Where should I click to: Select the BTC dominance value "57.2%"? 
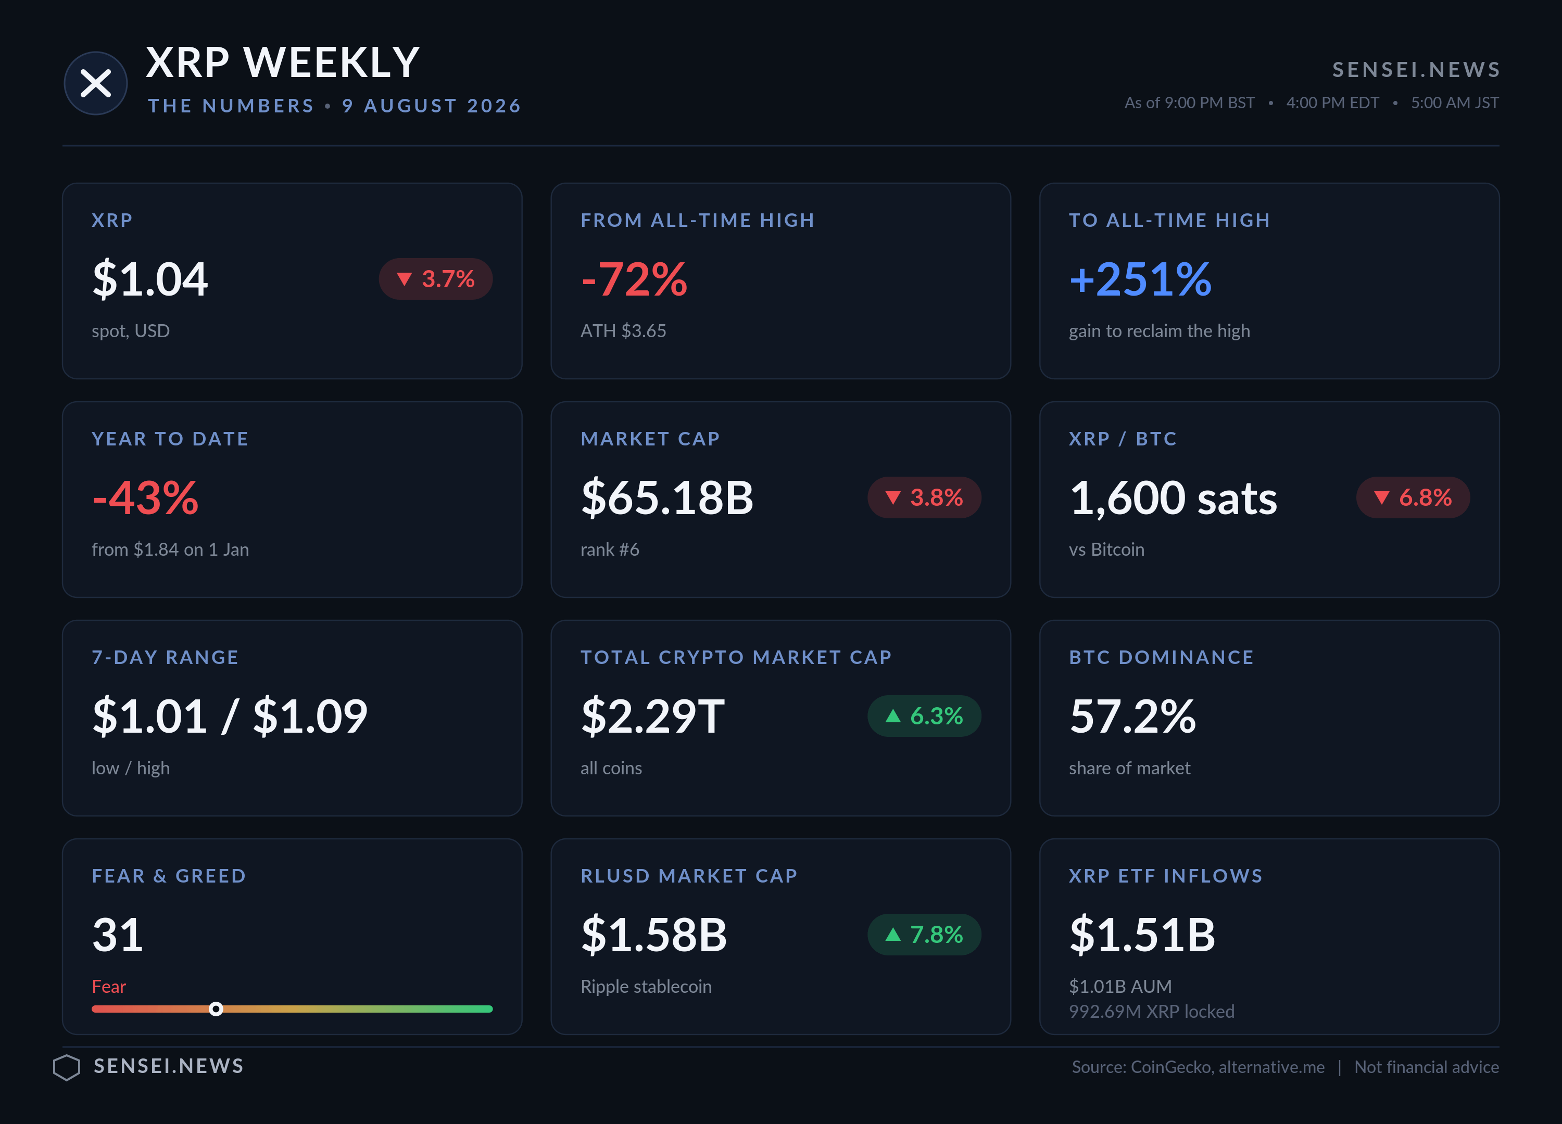(x=1133, y=716)
